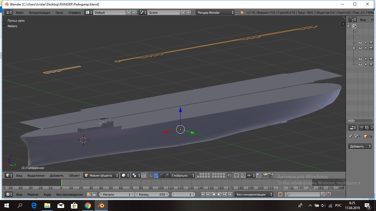376x211 pixels.
Task: Click the snap magnet icon in viewport header
Action: [x=243, y=175]
